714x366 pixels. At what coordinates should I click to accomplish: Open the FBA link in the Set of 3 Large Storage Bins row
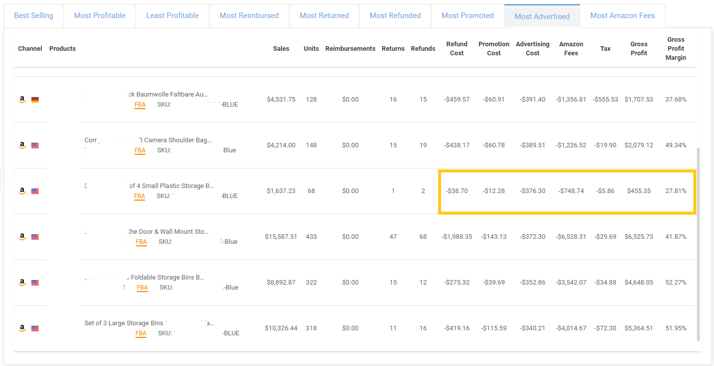[x=141, y=333]
